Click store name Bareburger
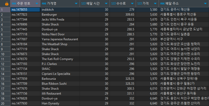The image size is (209, 106). click(49, 15)
